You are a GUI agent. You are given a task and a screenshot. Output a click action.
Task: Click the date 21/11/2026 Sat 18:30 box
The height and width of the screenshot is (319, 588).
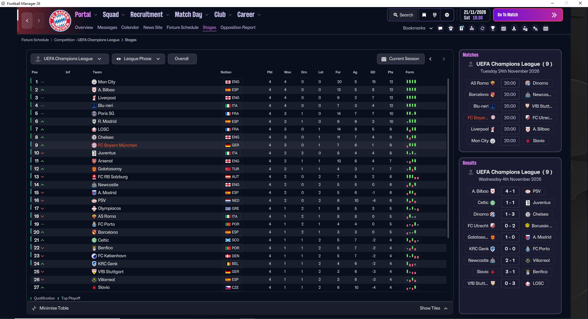pos(475,15)
